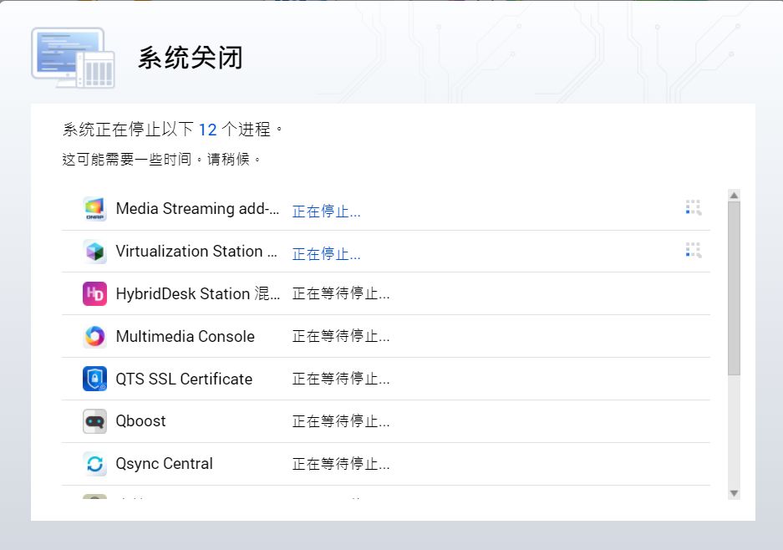This screenshot has width=783, height=550.
Task: Open details icon in Virtualization Station row
Action: pyautogui.click(x=693, y=250)
